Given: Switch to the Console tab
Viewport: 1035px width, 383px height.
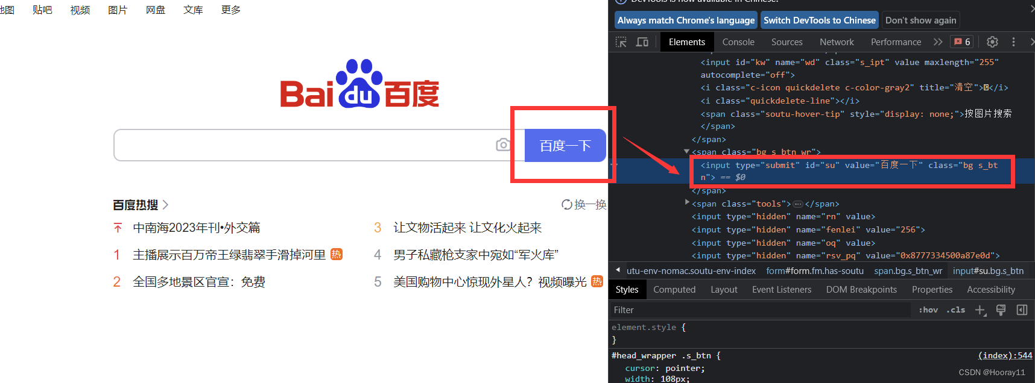Looking at the screenshot, I should pyautogui.click(x=738, y=42).
